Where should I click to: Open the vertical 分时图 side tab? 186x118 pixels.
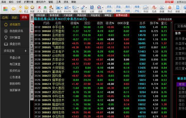(x=32, y=38)
